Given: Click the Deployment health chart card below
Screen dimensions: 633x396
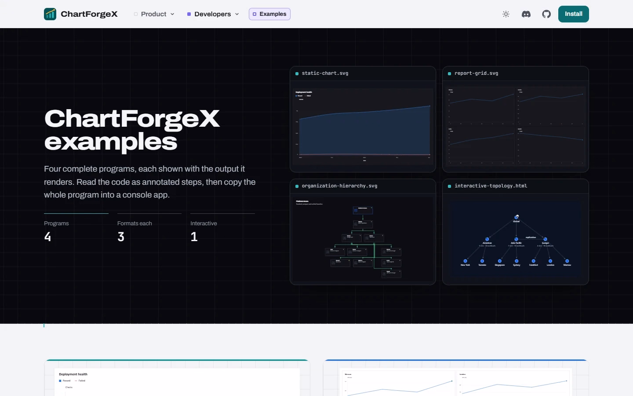Looking at the screenshot, I should tap(177, 378).
